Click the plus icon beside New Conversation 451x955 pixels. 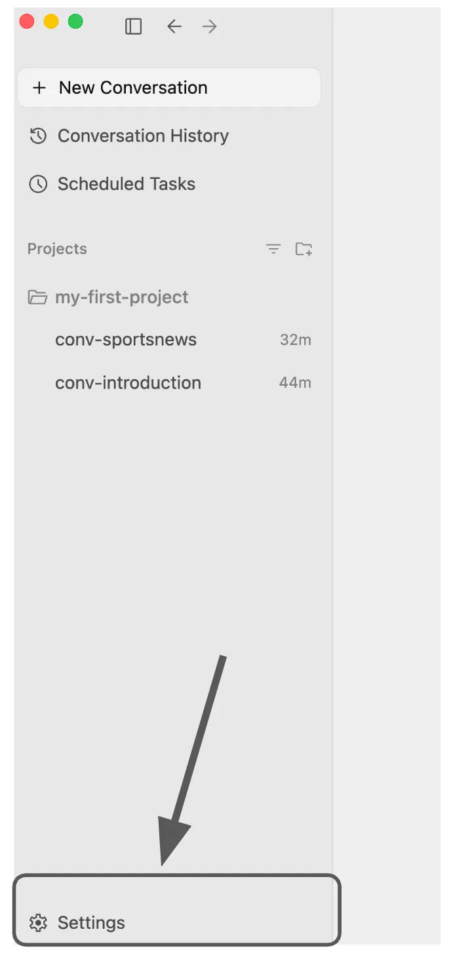coord(39,88)
